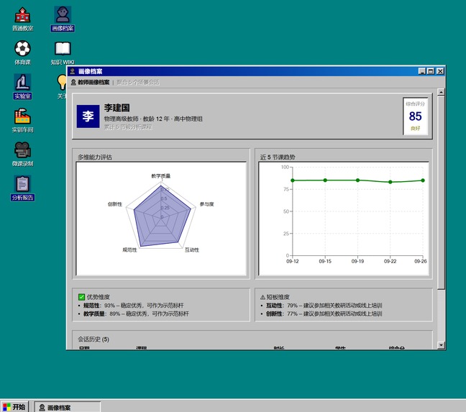Click the 教师画像档案 person icon in header
This screenshot has width=466, height=412.
[x=73, y=82]
